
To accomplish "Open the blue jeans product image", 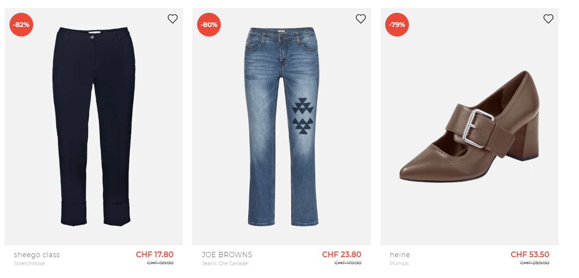I will click(281, 126).
